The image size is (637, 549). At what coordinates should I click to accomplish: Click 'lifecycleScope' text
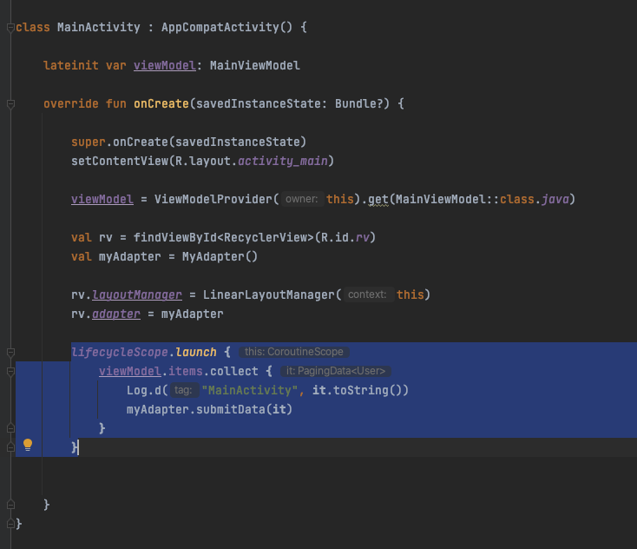click(x=120, y=352)
